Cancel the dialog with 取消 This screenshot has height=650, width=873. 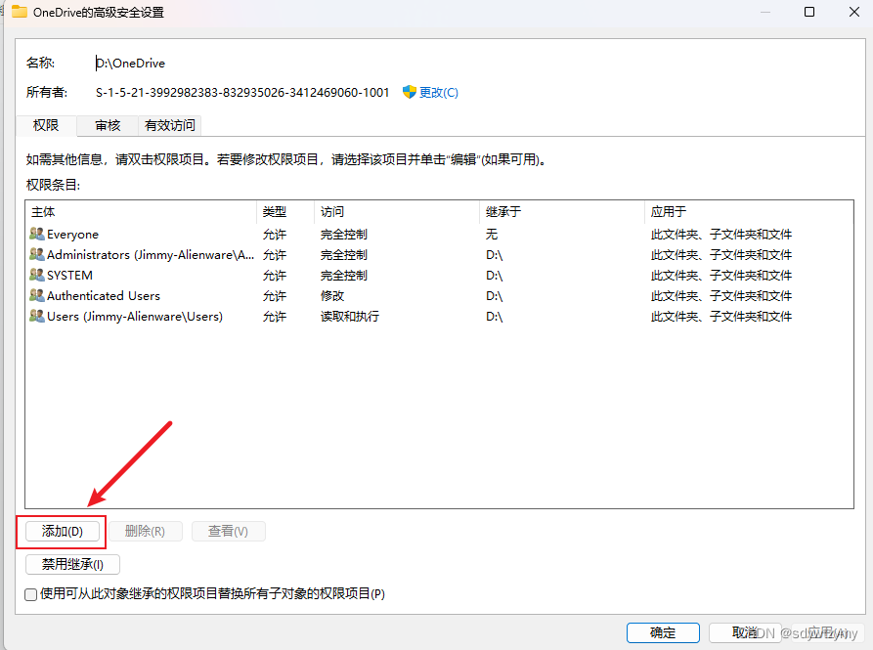(745, 632)
